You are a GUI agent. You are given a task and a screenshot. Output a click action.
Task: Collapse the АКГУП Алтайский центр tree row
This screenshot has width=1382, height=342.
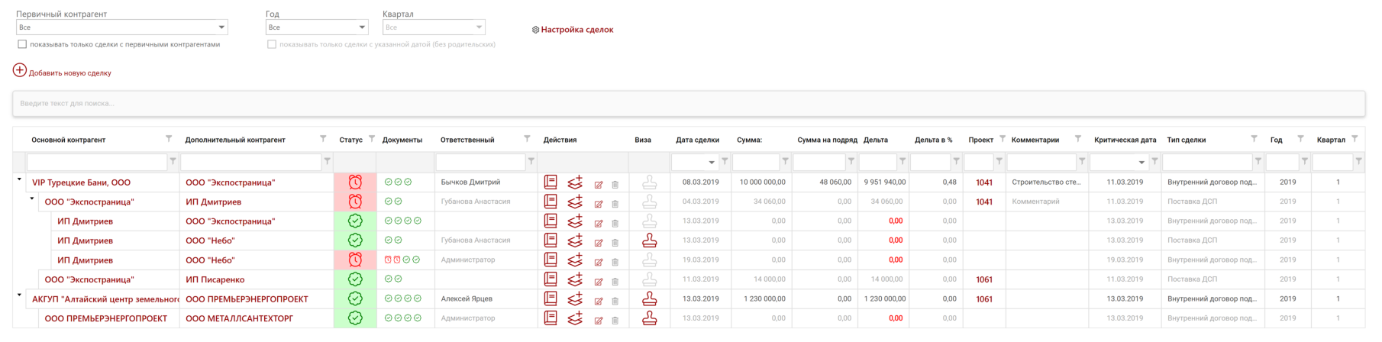pyautogui.click(x=19, y=295)
